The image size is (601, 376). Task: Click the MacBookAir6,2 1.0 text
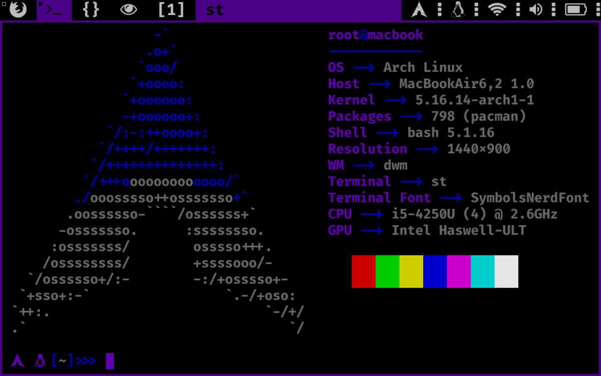(x=467, y=84)
